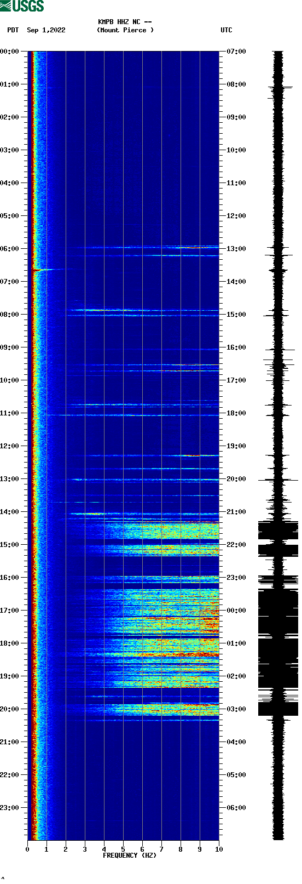302x884 pixels.
Task: Click the frequency axis tick label 10
Action: tap(219, 849)
